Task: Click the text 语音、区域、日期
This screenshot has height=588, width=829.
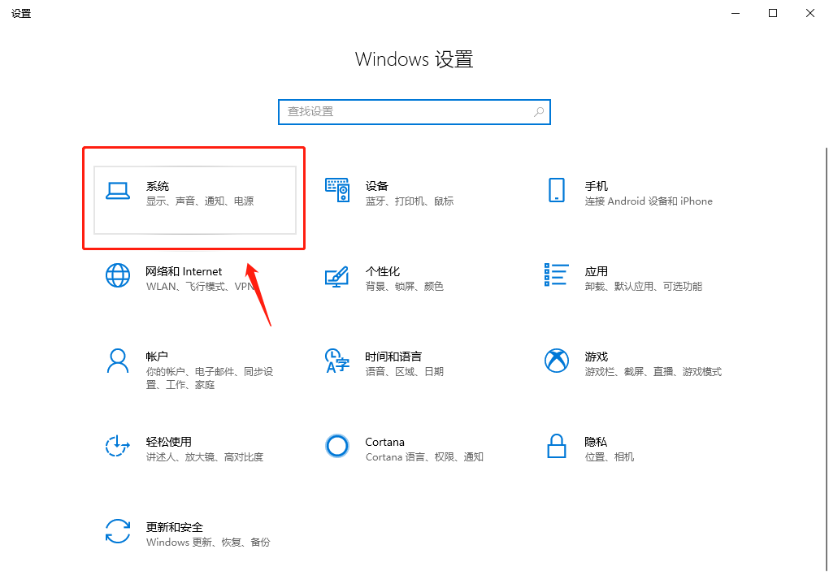Action: pyautogui.click(x=405, y=372)
